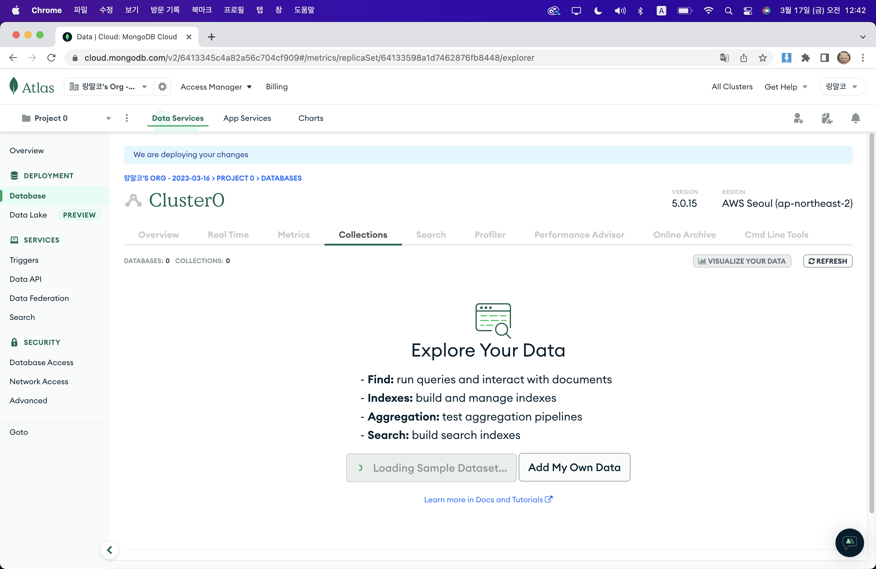Click the volume icon in menu bar
This screenshot has width=876, height=569.
coord(620,11)
